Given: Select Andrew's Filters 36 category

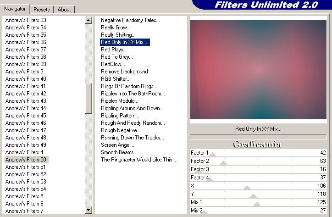Looking at the screenshot, I should tap(26, 42).
